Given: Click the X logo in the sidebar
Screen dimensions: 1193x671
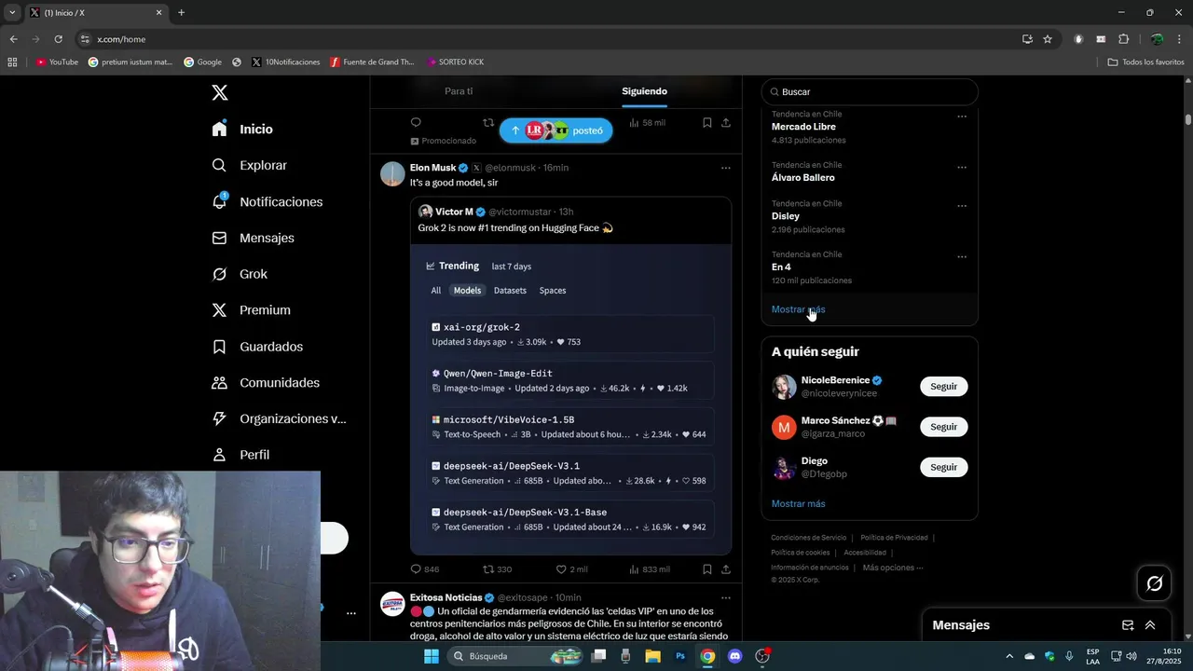Looking at the screenshot, I should pyautogui.click(x=220, y=92).
